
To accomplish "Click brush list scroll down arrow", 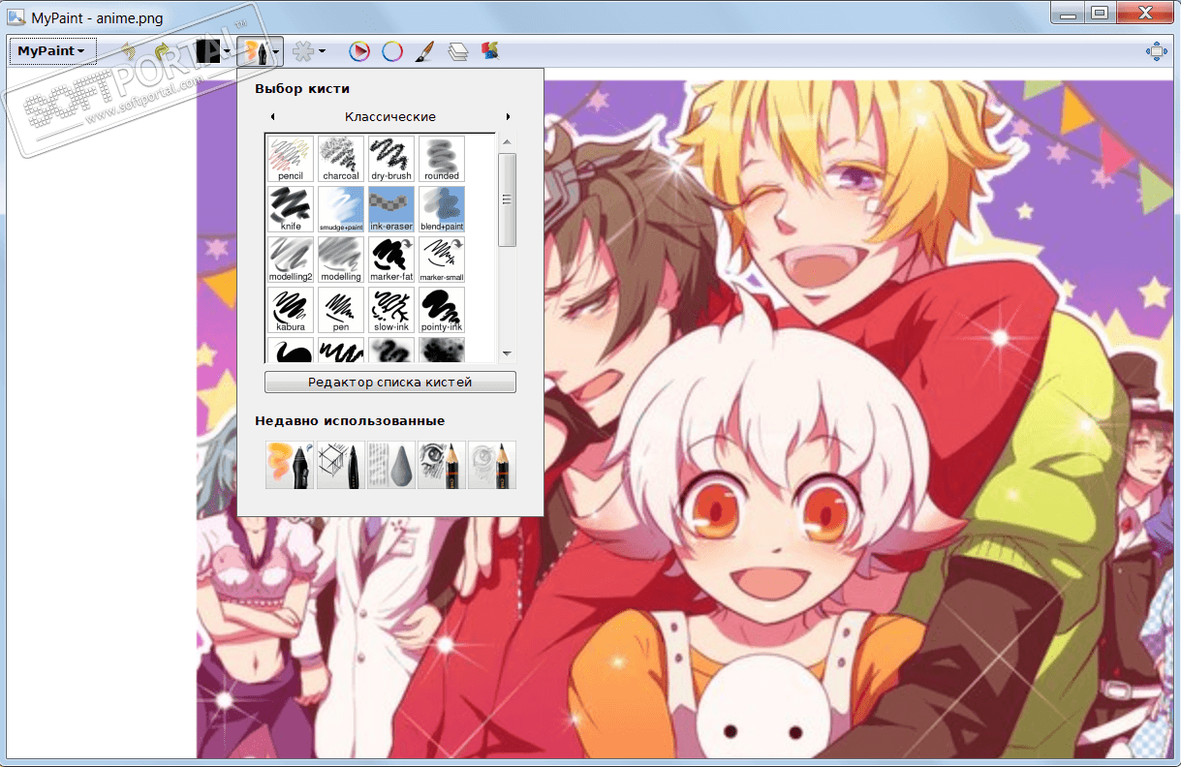I will tap(507, 353).
